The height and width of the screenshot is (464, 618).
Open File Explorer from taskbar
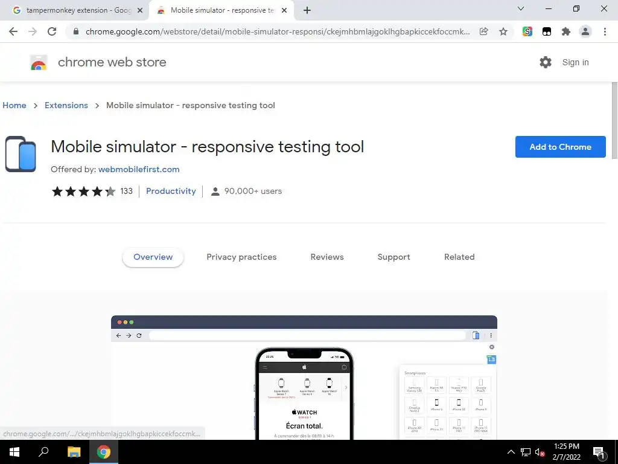pyautogui.click(x=74, y=452)
